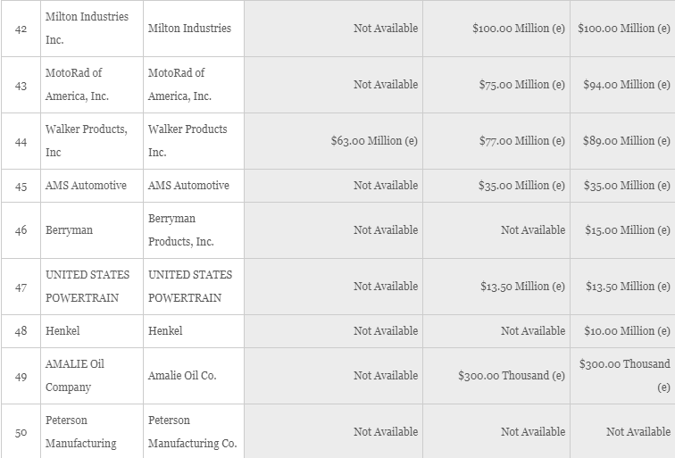Image resolution: width=675 pixels, height=458 pixels.
Task: Click UNITED STATES POWERTRAIN supplier name
Action: [87, 287]
